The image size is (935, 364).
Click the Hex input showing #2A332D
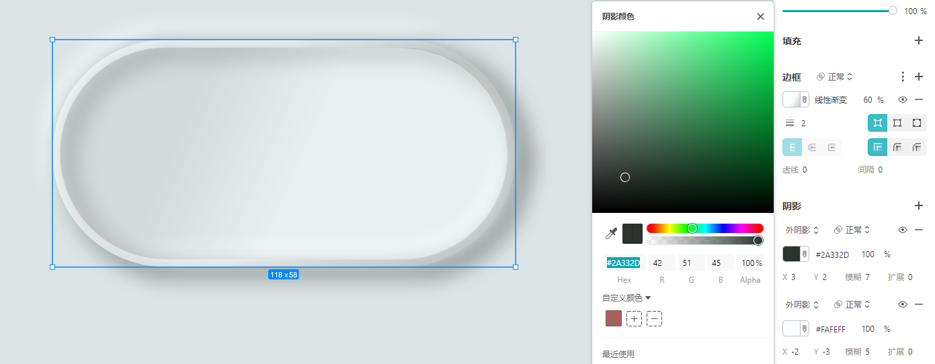pos(624,263)
